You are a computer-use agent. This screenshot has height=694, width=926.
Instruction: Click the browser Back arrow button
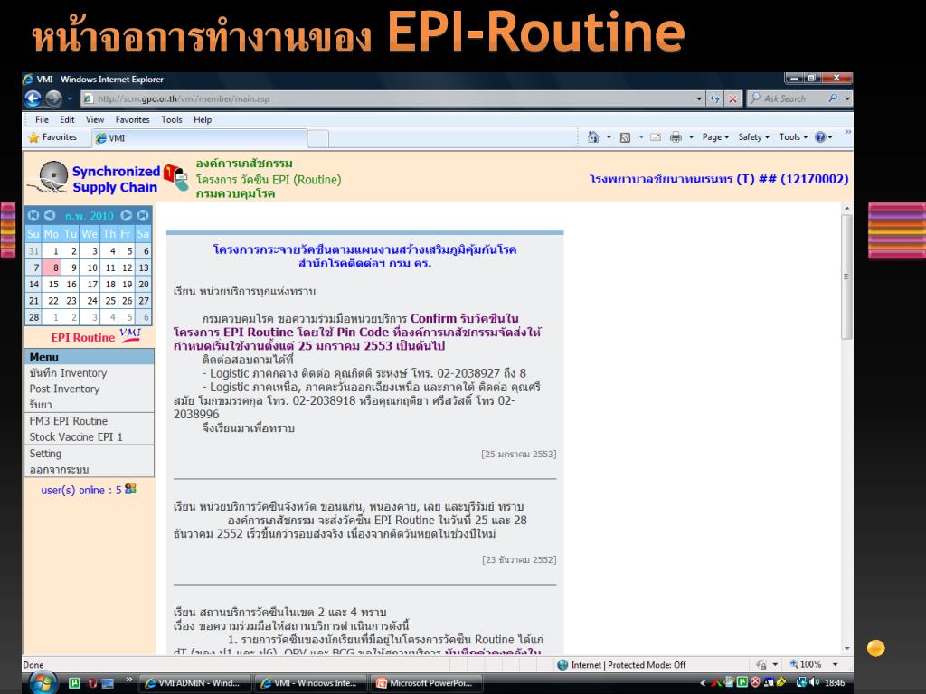[x=33, y=98]
